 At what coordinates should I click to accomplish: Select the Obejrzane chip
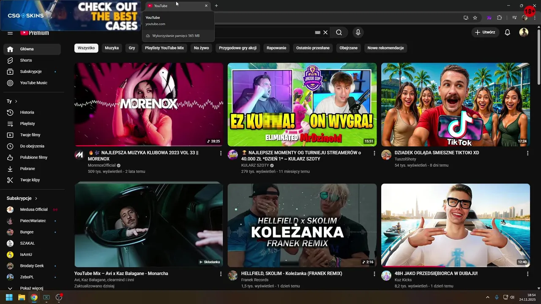click(349, 48)
